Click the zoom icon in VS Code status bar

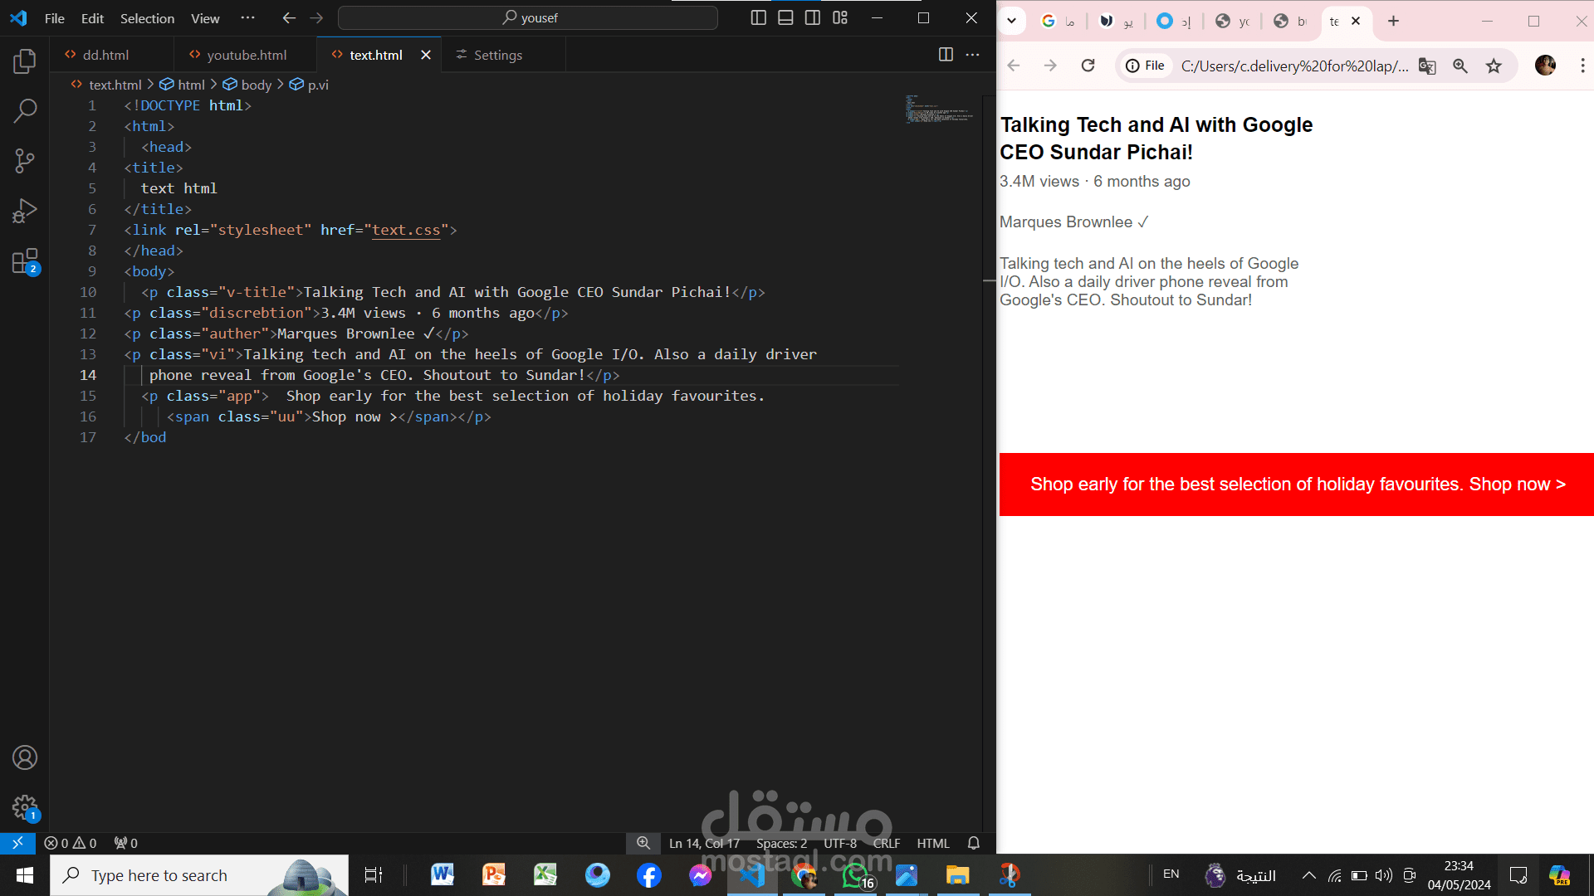coord(643,843)
